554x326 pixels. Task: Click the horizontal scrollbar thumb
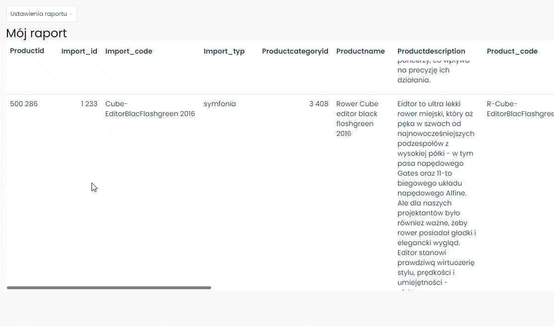(x=109, y=288)
